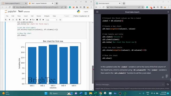This screenshot has width=171, height=96.
Task: Open cell type dropdown showing Code
Action: pos(51,20)
